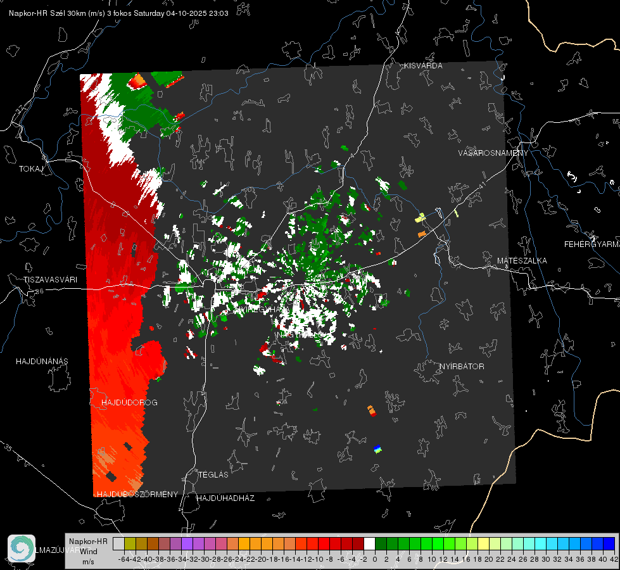Image resolution: width=620 pixels, height=570 pixels.
Task: Click the road number 35 marker
Action: click(8, 448)
